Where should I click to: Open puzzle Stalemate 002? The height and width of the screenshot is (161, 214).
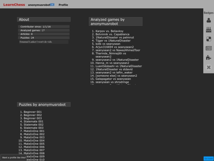click(x=33, y=124)
